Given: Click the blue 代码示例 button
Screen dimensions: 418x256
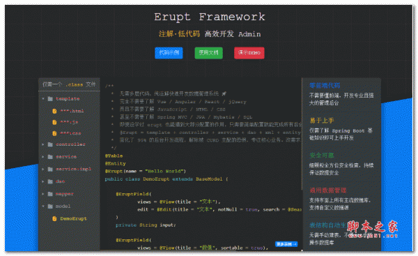Looking at the screenshot, I should (169, 52).
